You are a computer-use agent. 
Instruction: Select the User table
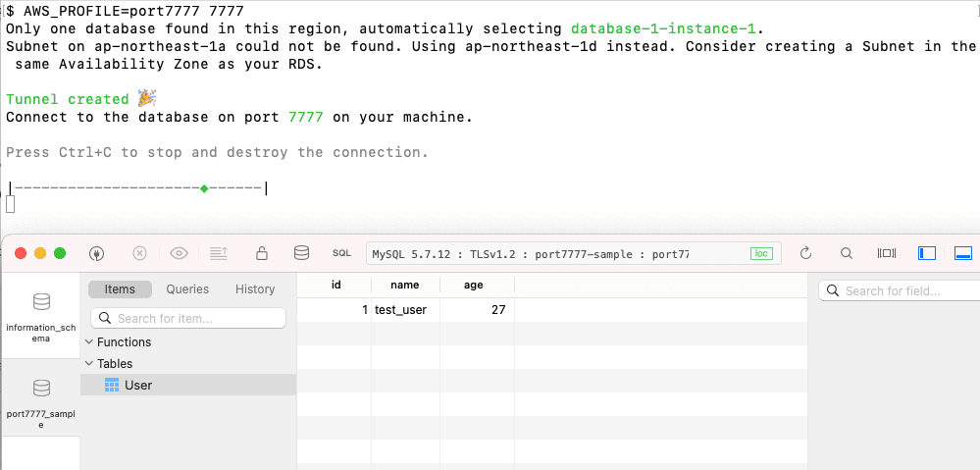pos(138,386)
